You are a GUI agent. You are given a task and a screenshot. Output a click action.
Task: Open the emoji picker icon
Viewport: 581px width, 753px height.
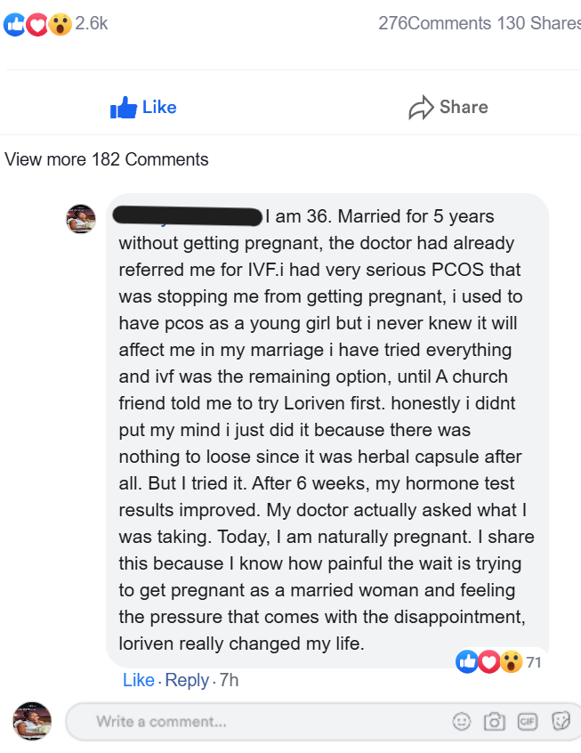tap(461, 722)
